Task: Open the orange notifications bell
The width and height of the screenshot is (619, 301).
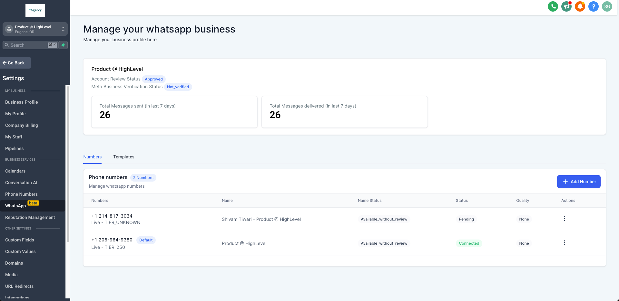Action: (580, 6)
